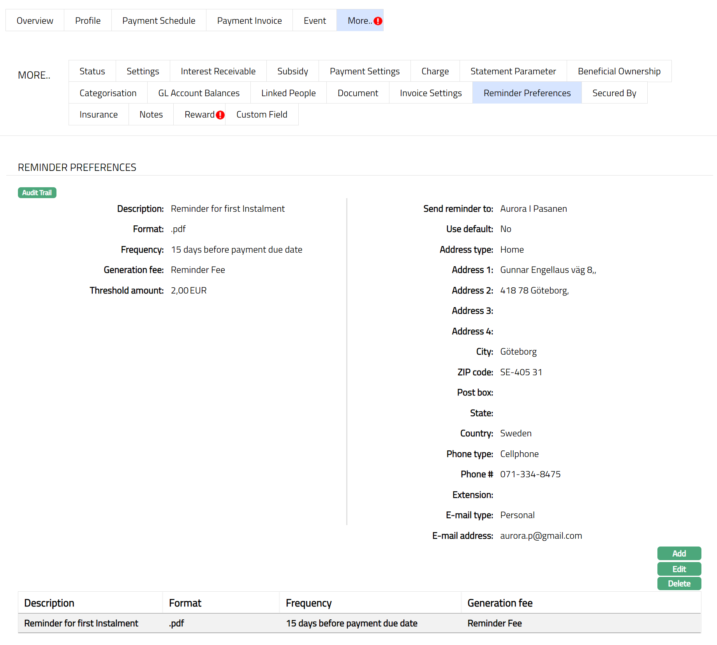The height and width of the screenshot is (645, 717).
Task: Open the Custom Field sub-tab
Action: coord(262,114)
